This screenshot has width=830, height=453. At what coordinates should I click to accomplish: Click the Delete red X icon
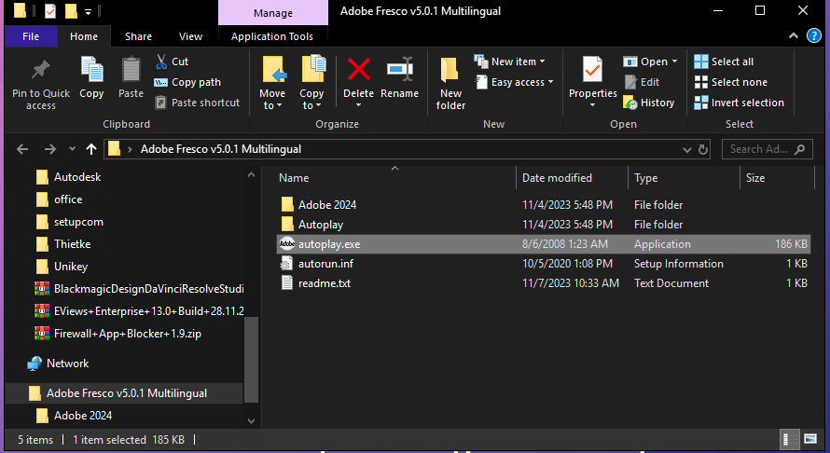tap(358, 71)
